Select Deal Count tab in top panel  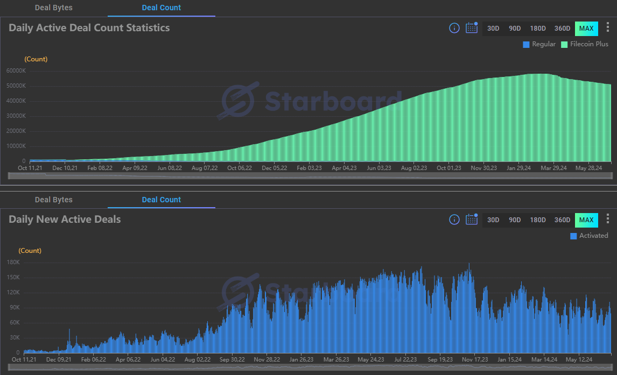coord(162,8)
